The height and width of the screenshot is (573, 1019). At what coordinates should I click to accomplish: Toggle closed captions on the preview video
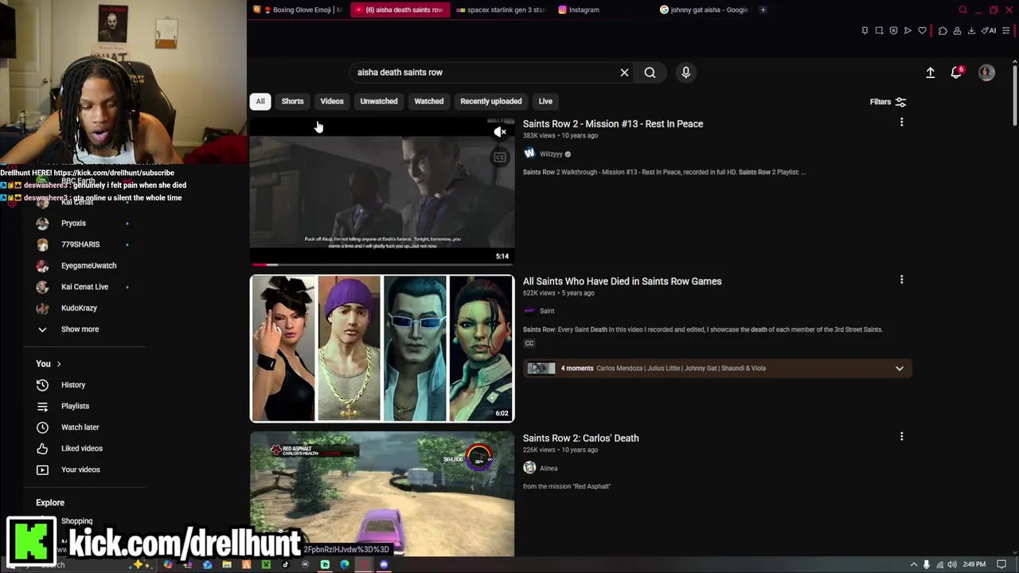[x=500, y=158]
